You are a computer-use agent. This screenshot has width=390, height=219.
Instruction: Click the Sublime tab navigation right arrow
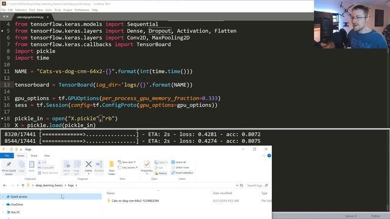click(x=7, y=16)
